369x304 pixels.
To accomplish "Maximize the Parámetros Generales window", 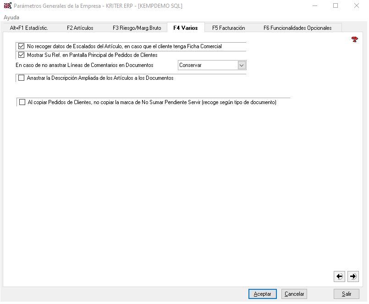I will [x=336, y=6].
